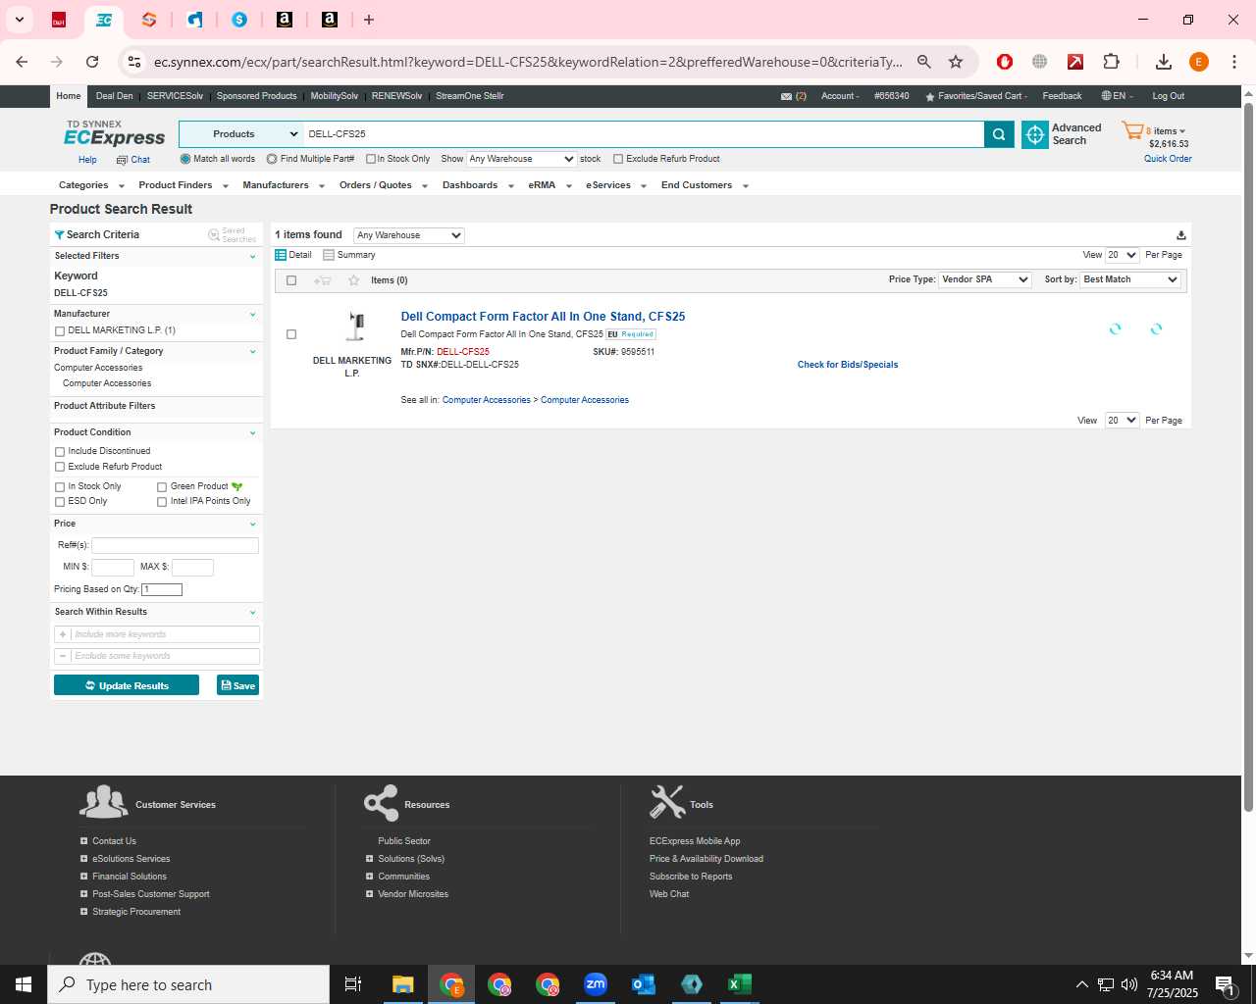
Task: Click the favorites star icon in toolbar
Action: coord(354,280)
